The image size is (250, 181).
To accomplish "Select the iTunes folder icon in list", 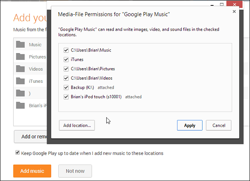I will pyautogui.click(x=20, y=81).
